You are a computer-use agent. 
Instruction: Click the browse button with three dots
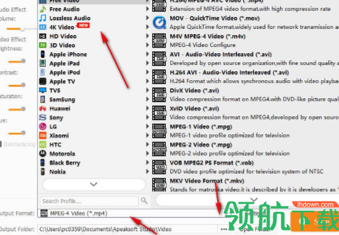[224, 229]
